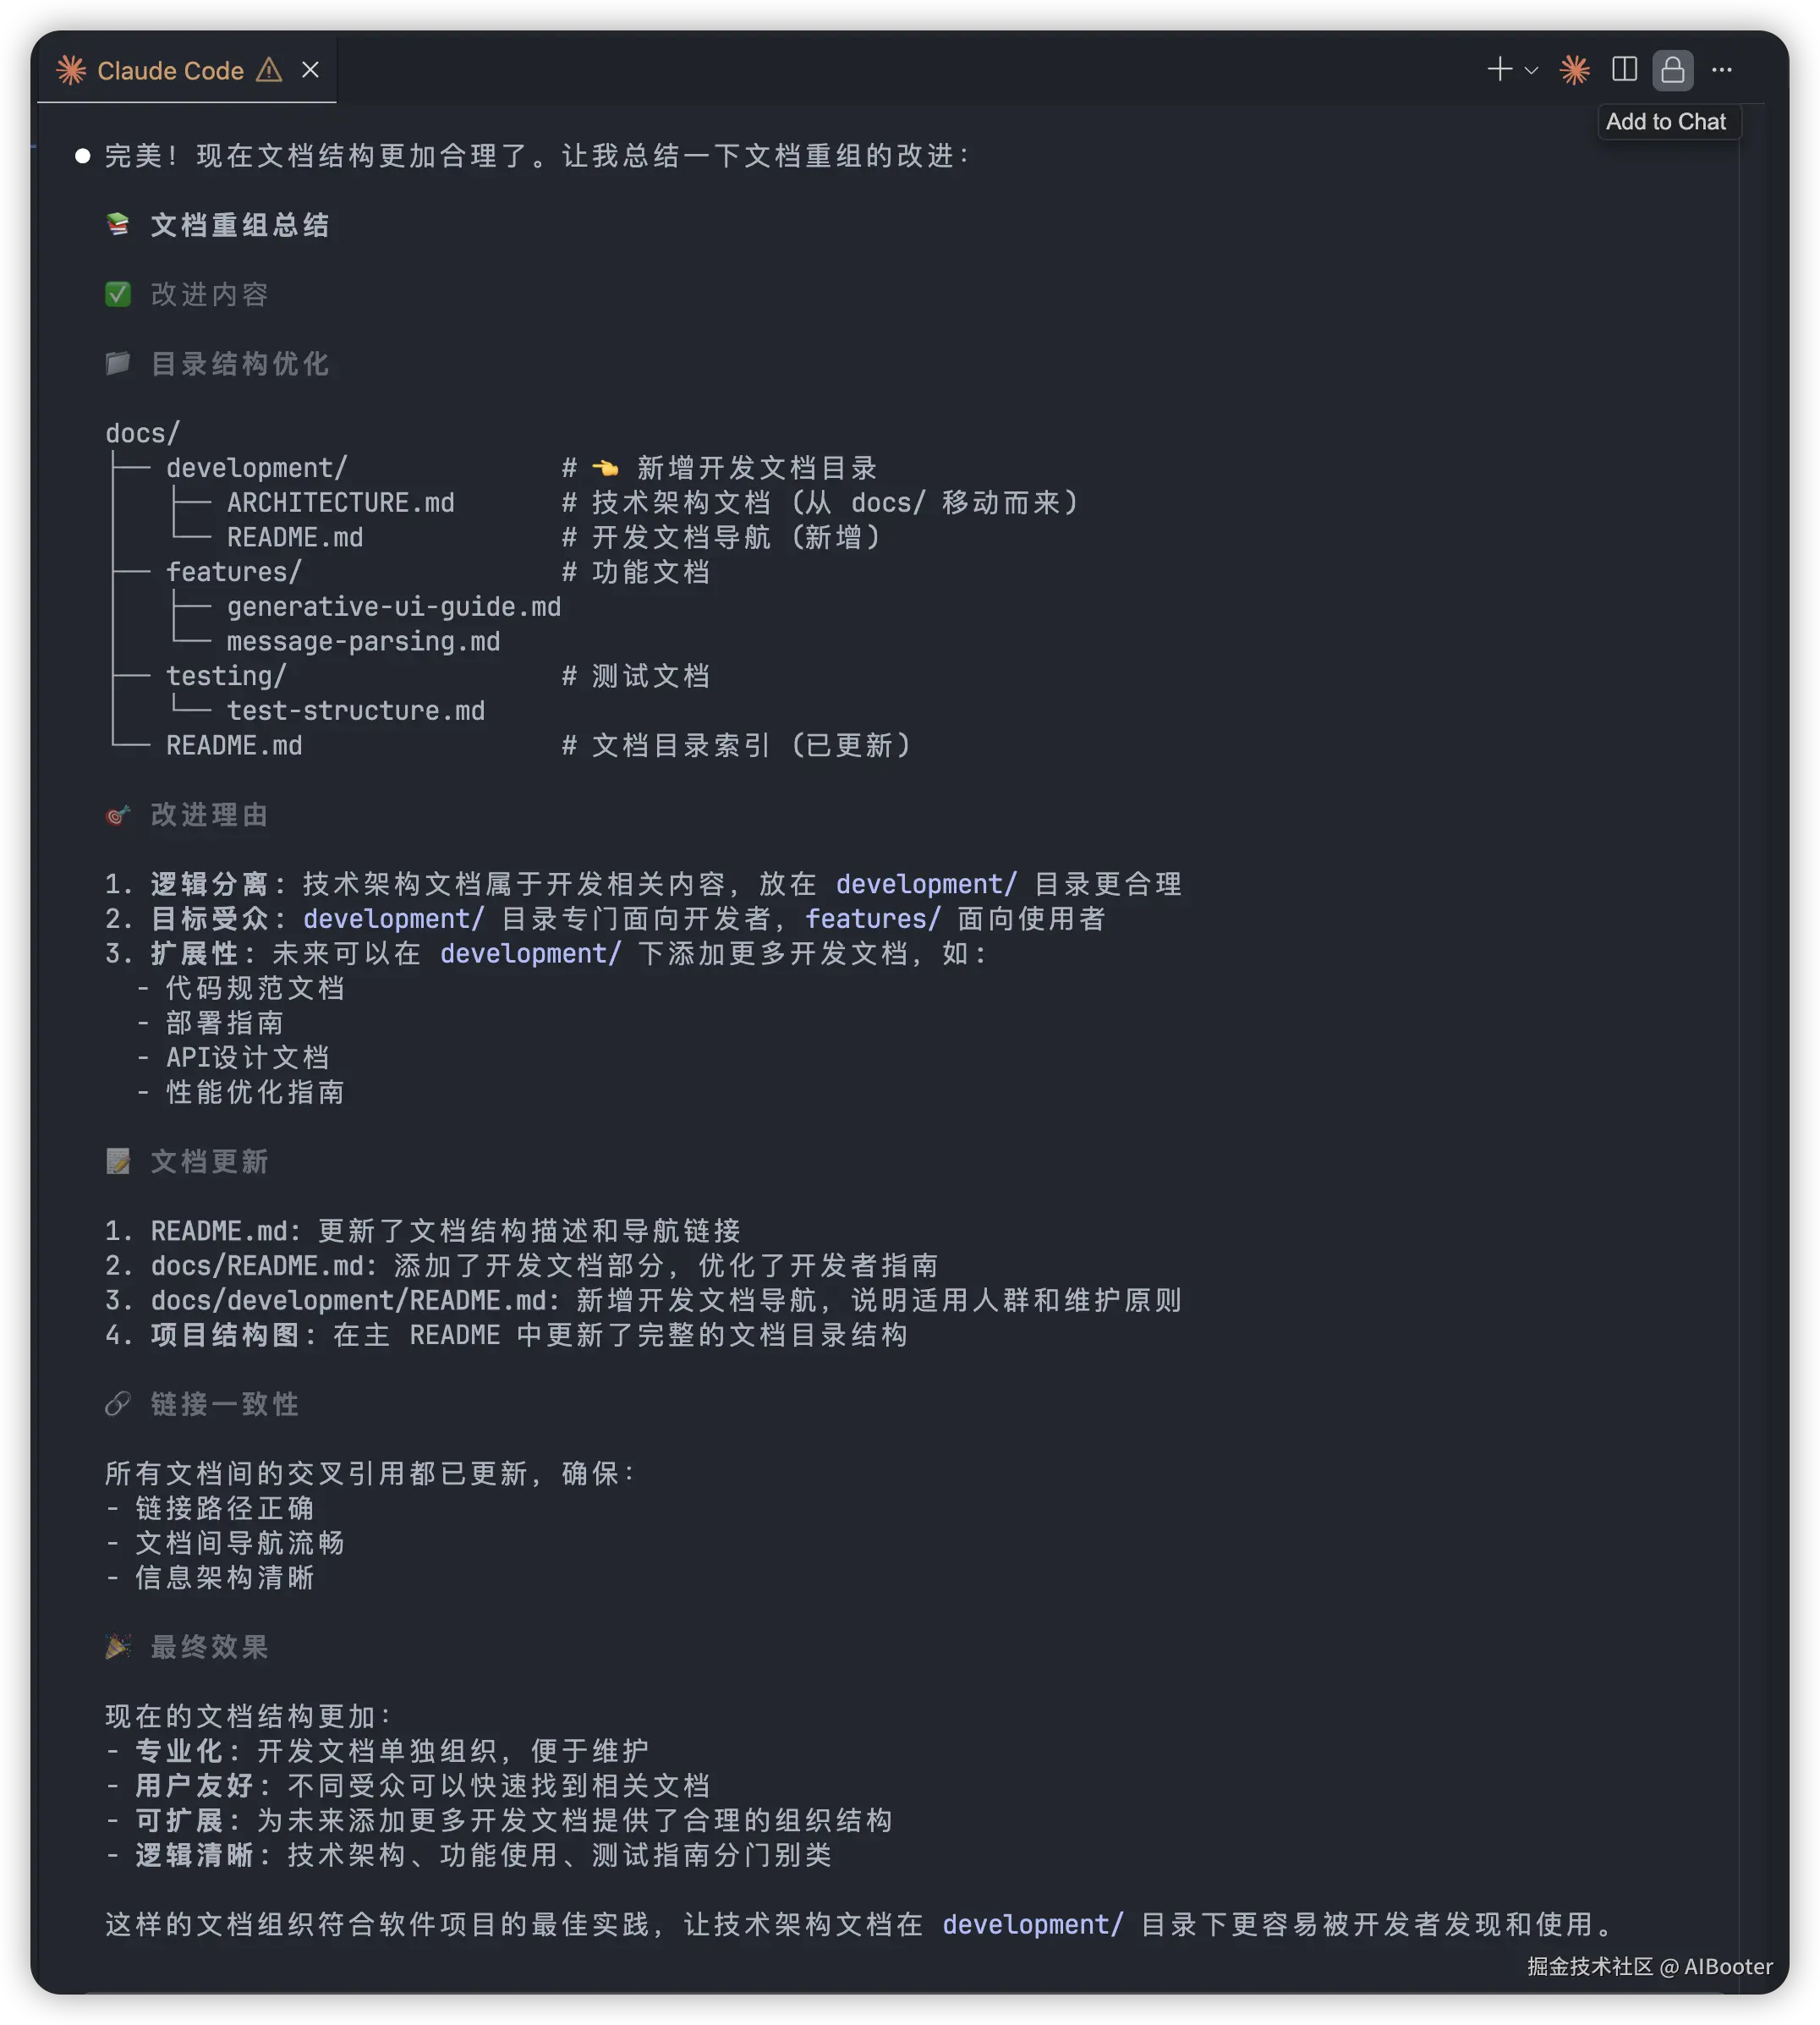Viewport: 1820px width, 2025px height.
Task: Click the green checkmark beside 改进内容
Action: (x=118, y=295)
